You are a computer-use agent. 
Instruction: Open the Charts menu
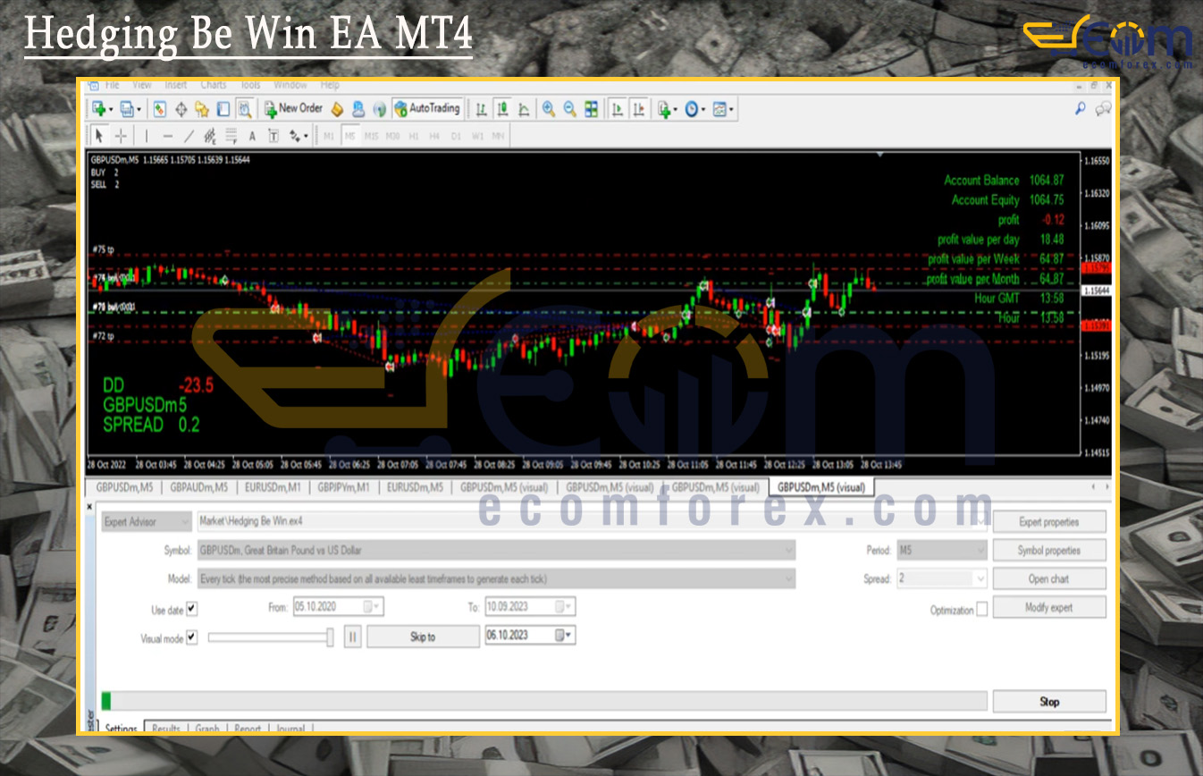tap(214, 86)
